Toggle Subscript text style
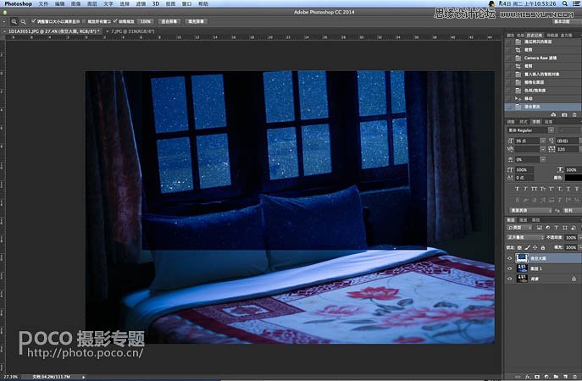This screenshot has width=582, height=381. [x=560, y=189]
